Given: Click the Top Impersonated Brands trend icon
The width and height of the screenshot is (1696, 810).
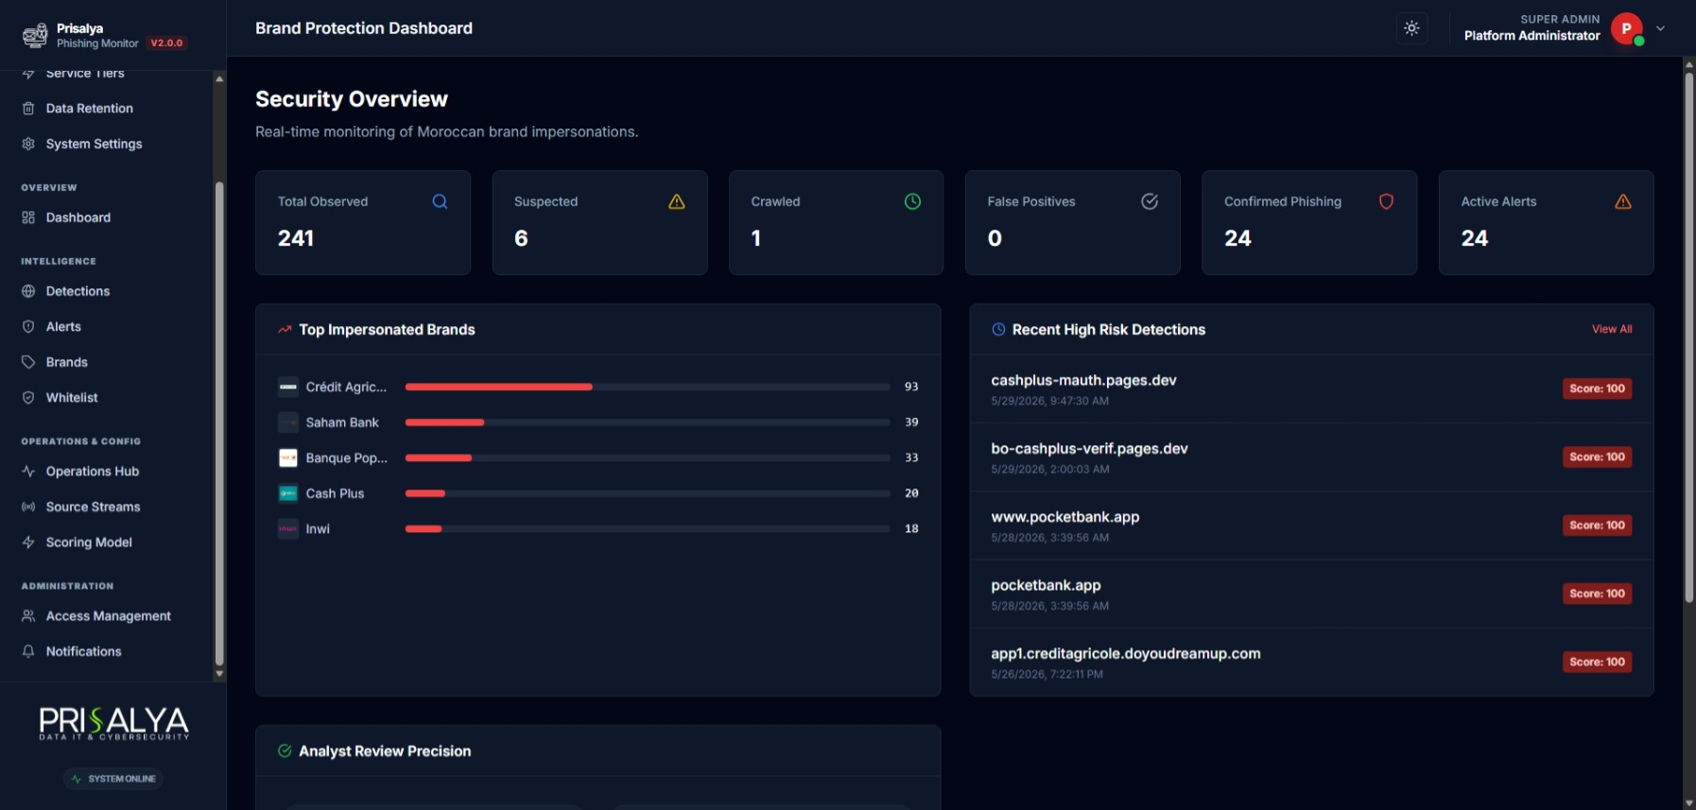Looking at the screenshot, I should 285,330.
